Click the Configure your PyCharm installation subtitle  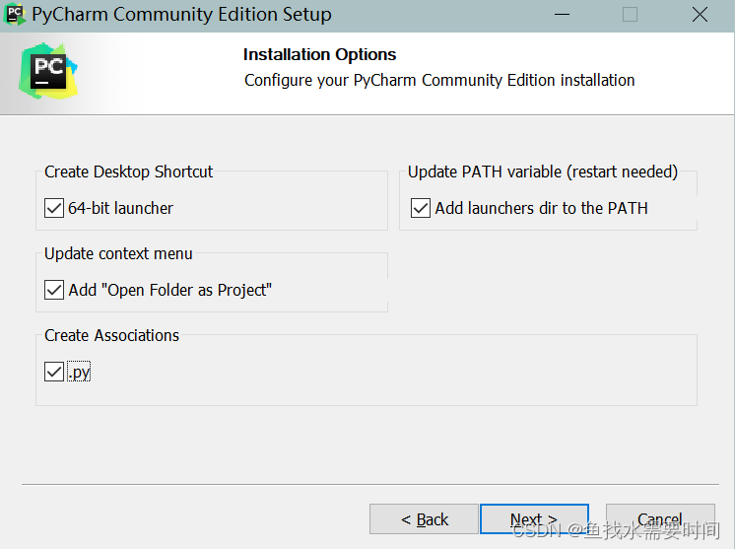pyautogui.click(x=439, y=81)
